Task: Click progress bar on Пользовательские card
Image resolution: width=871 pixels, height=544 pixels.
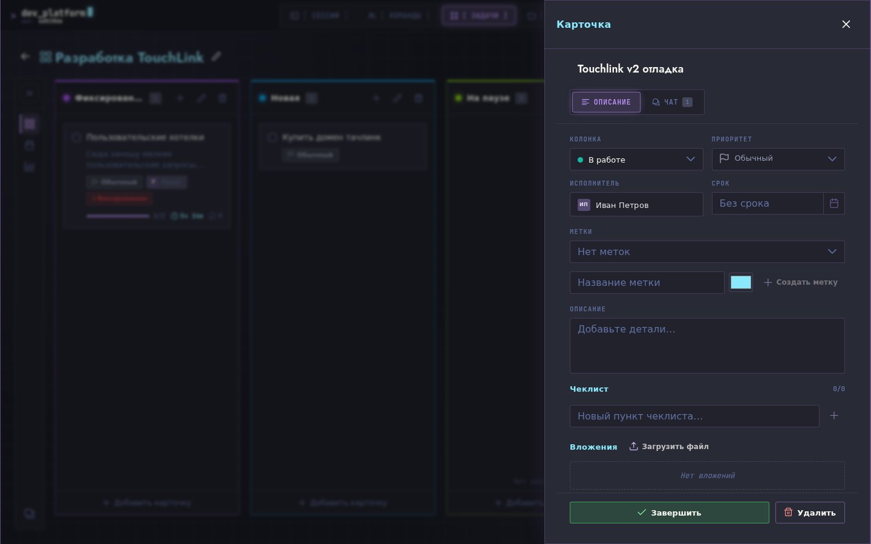Action: tap(118, 216)
